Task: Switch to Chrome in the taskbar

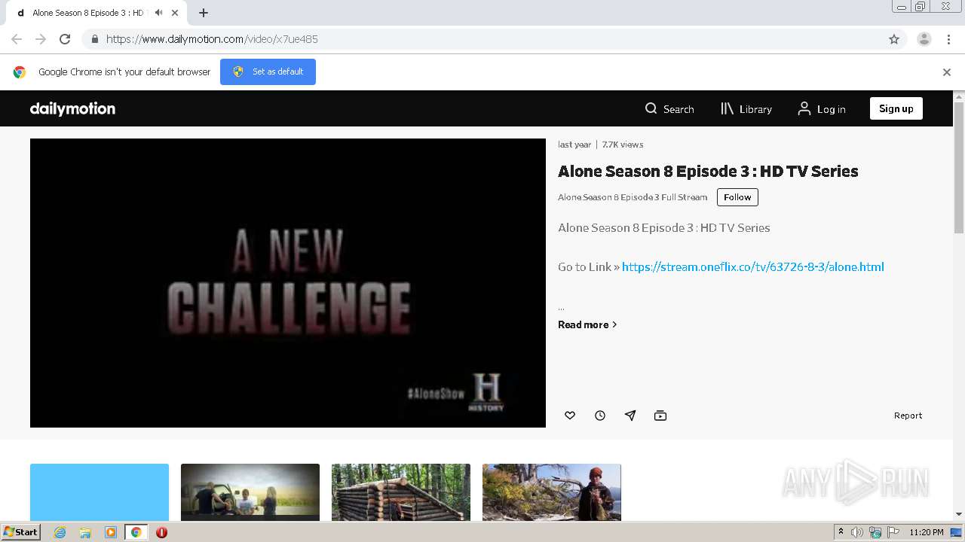Action: point(136,532)
